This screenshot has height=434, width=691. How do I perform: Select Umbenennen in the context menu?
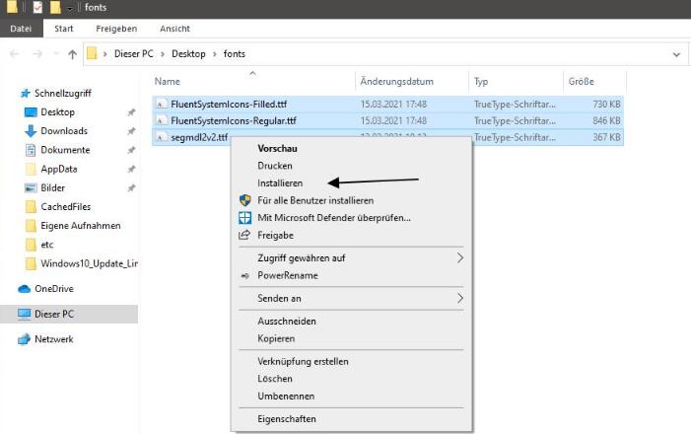(x=286, y=397)
